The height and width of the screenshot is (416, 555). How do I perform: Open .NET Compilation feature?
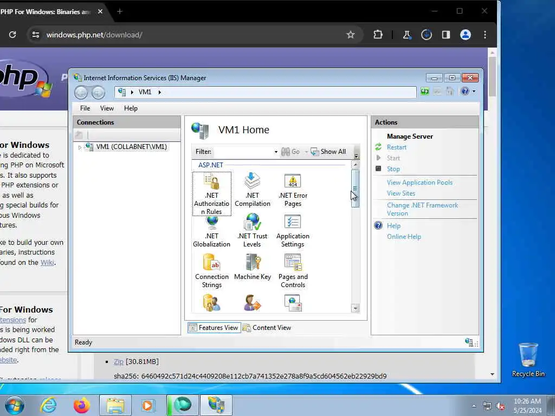coord(253,190)
